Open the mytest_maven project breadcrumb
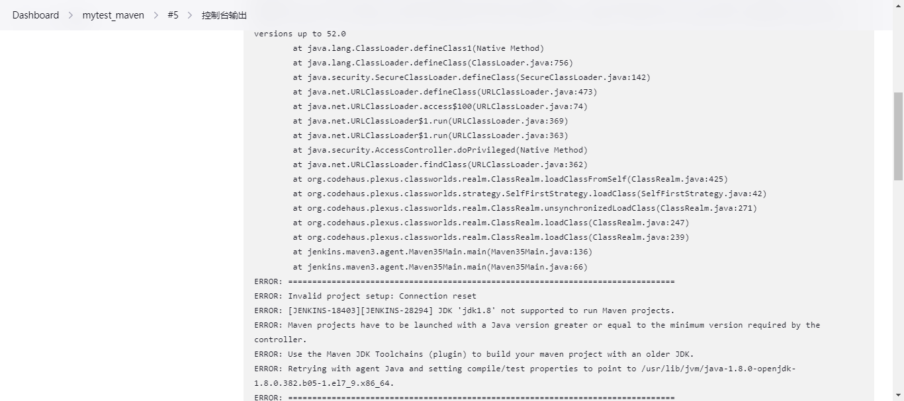904x401 pixels. coord(113,15)
